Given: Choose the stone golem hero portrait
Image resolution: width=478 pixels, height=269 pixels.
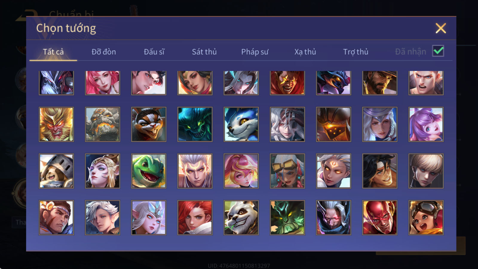Looking at the screenshot, I should point(102,124).
